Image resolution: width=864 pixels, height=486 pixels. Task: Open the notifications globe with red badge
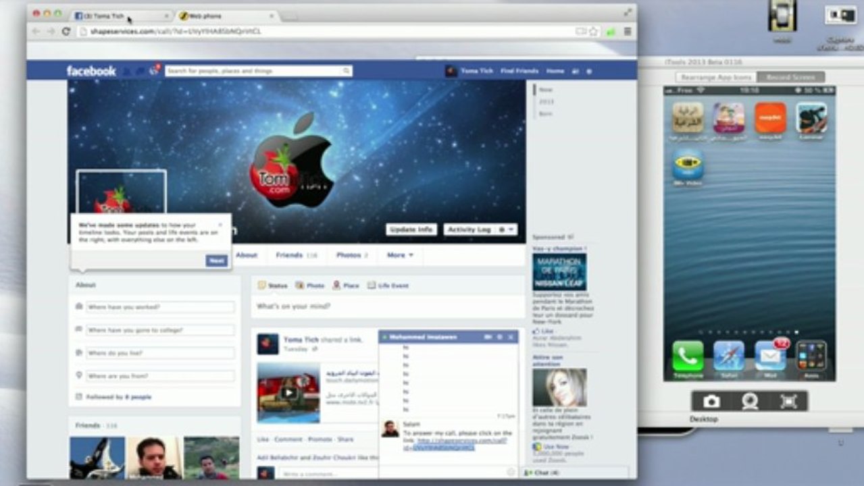tap(154, 70)
